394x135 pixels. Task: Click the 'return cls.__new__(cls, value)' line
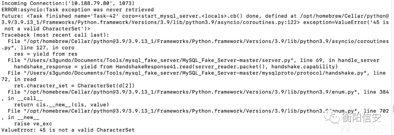[x=62, y=104]
